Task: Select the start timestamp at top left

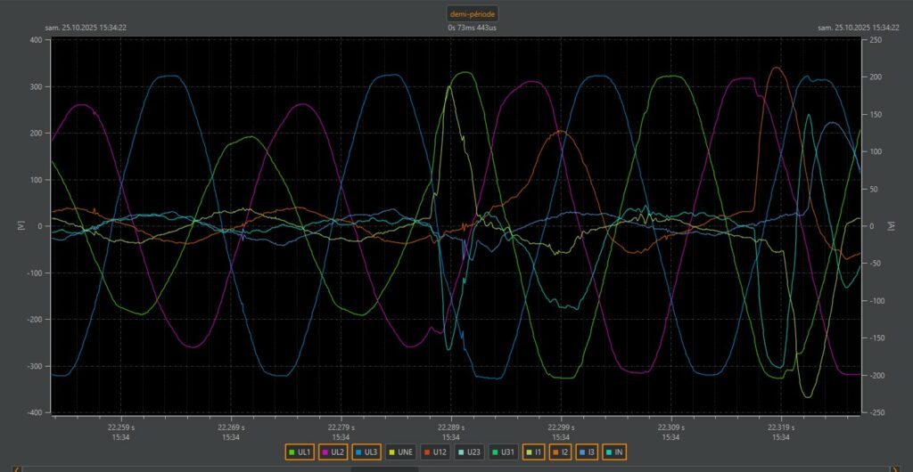Action: [x=86, y=28]
